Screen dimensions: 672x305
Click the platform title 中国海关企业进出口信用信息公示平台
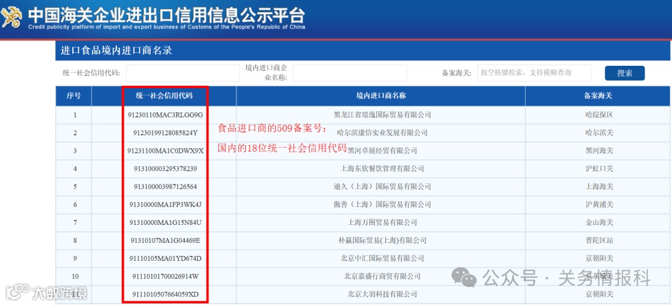[x=167, y=16]
